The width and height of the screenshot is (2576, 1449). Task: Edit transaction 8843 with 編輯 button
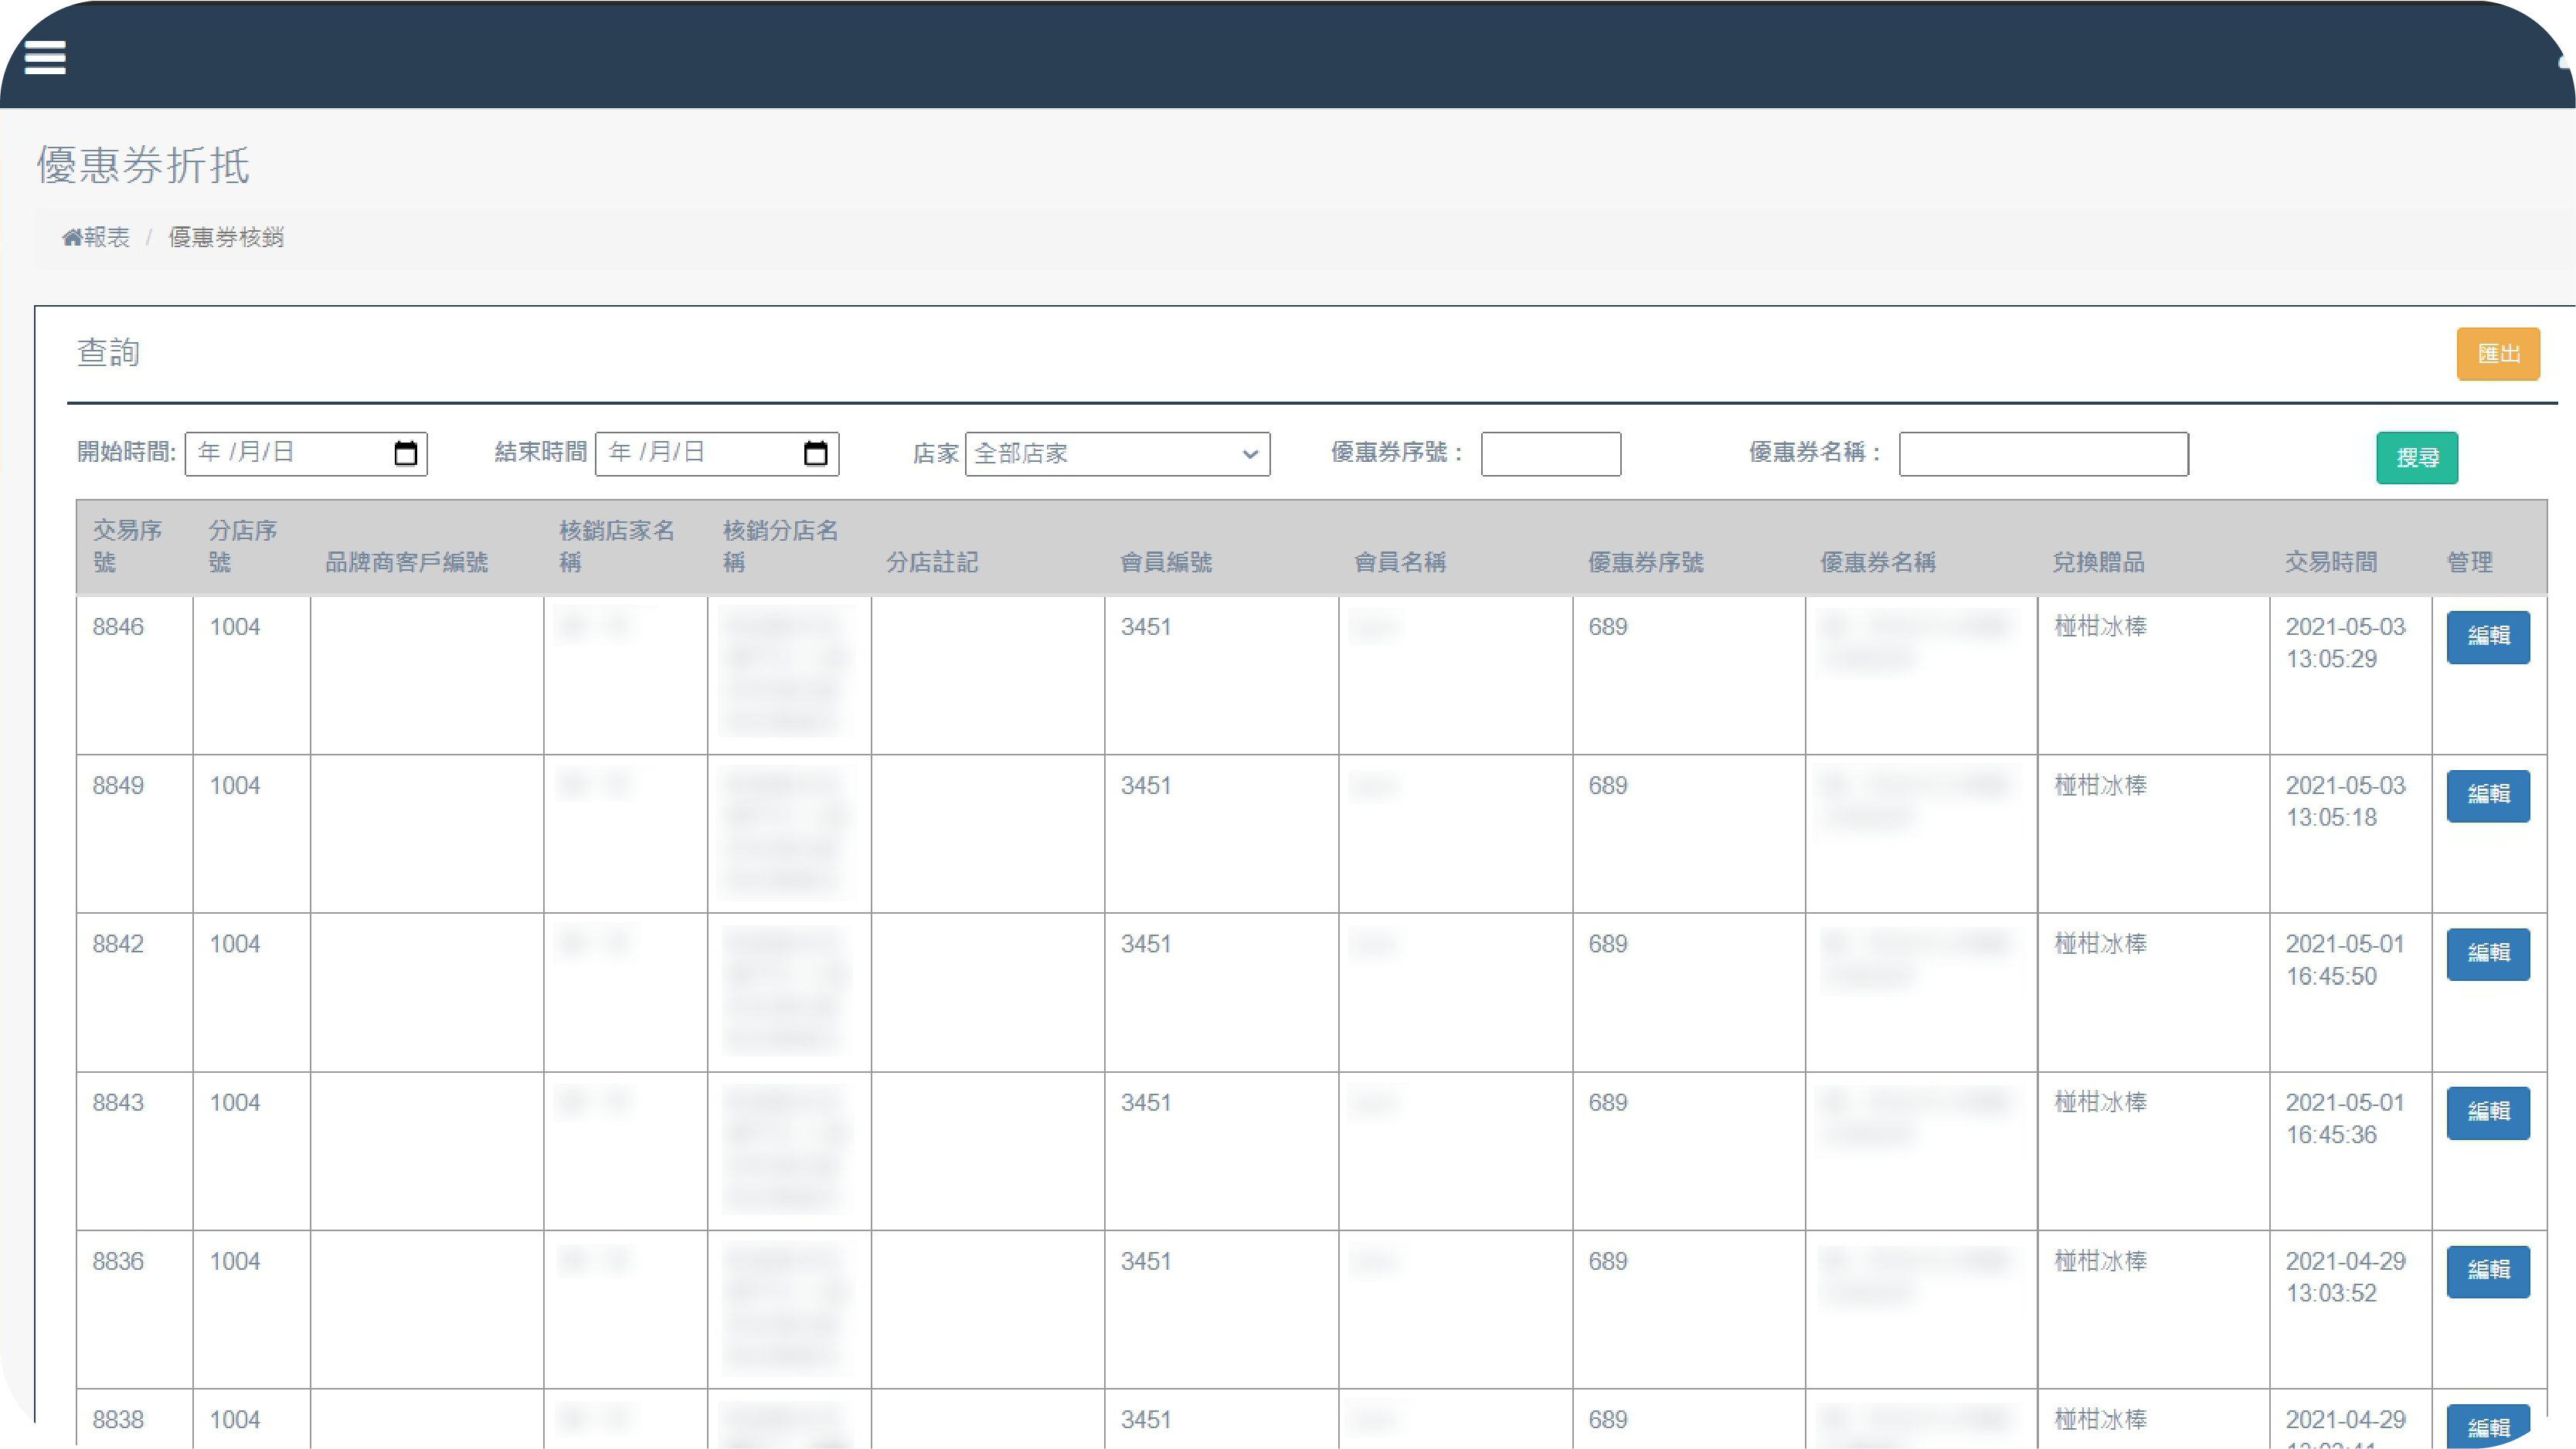tap(2487, 1112)
